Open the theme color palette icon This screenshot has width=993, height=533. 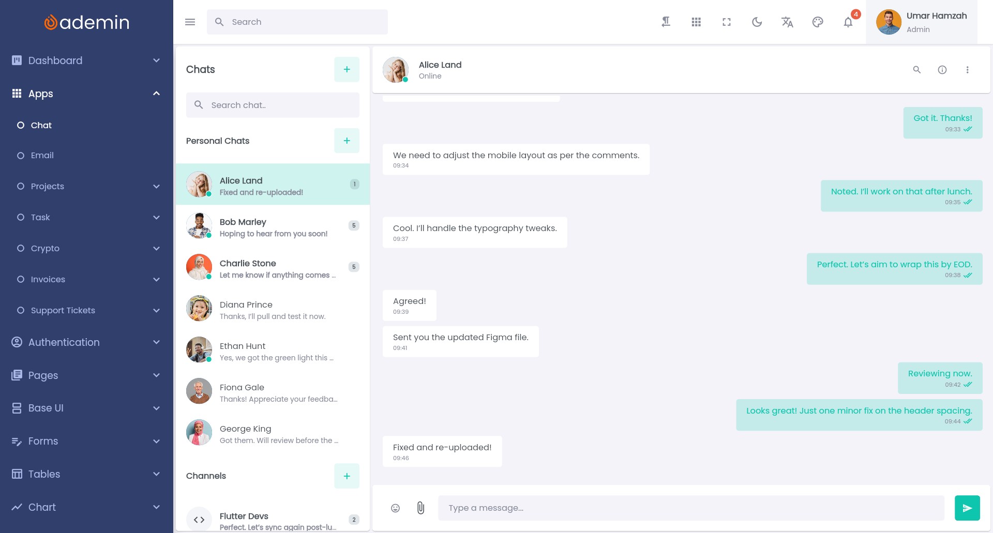pyautogui.click(x=817, y=22)
